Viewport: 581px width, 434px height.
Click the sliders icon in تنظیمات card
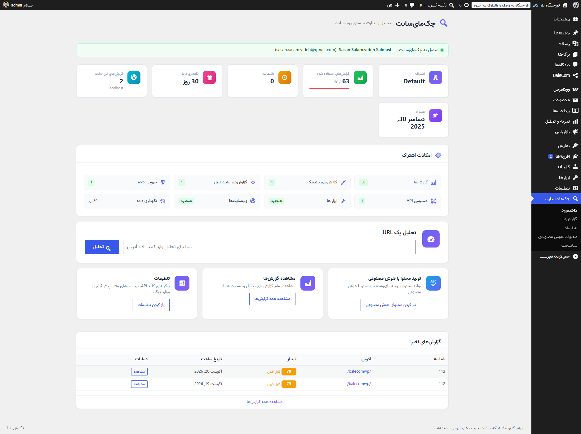tap(182, 283)
